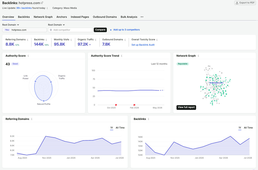The width and height of the screenshot is (258, 170).
Task: Open the Outbound Domains tab
Action: tap(105, 17)
